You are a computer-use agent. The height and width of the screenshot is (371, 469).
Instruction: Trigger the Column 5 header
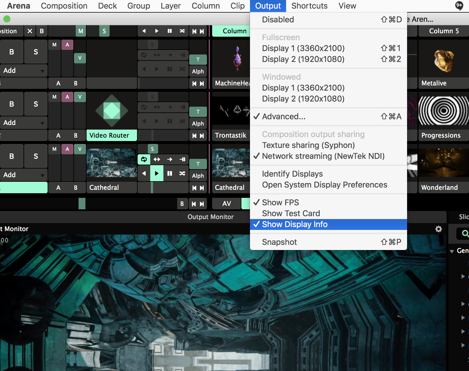pyautogui.click(x=443, y=31)
